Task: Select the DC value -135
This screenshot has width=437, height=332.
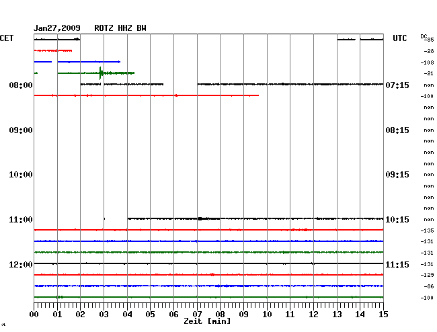Action: click(x=427, y=231)
